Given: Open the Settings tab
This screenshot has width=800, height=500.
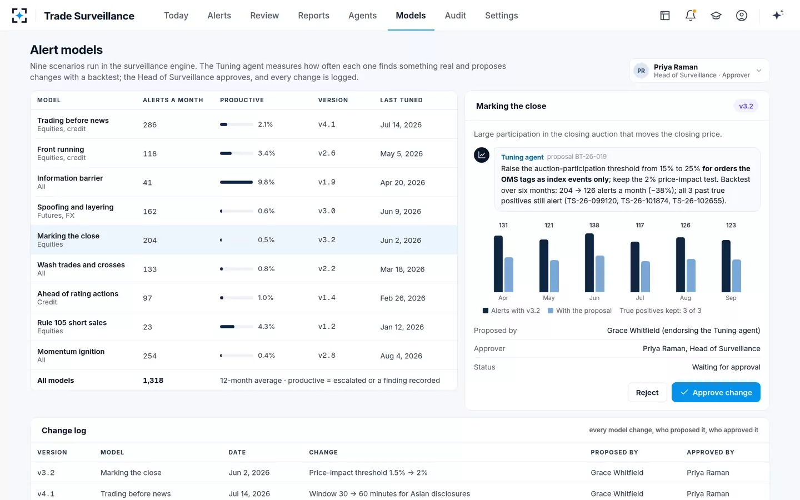Looking at the screenshot, I should click(x=502, y=16).
